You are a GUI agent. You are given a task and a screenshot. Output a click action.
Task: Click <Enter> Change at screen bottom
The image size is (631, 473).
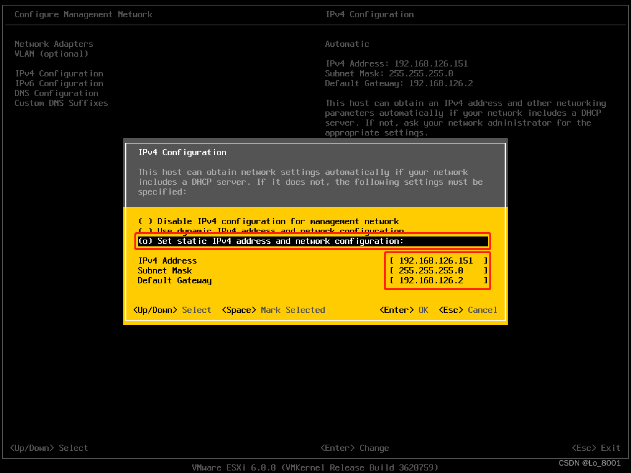point(355,448)
